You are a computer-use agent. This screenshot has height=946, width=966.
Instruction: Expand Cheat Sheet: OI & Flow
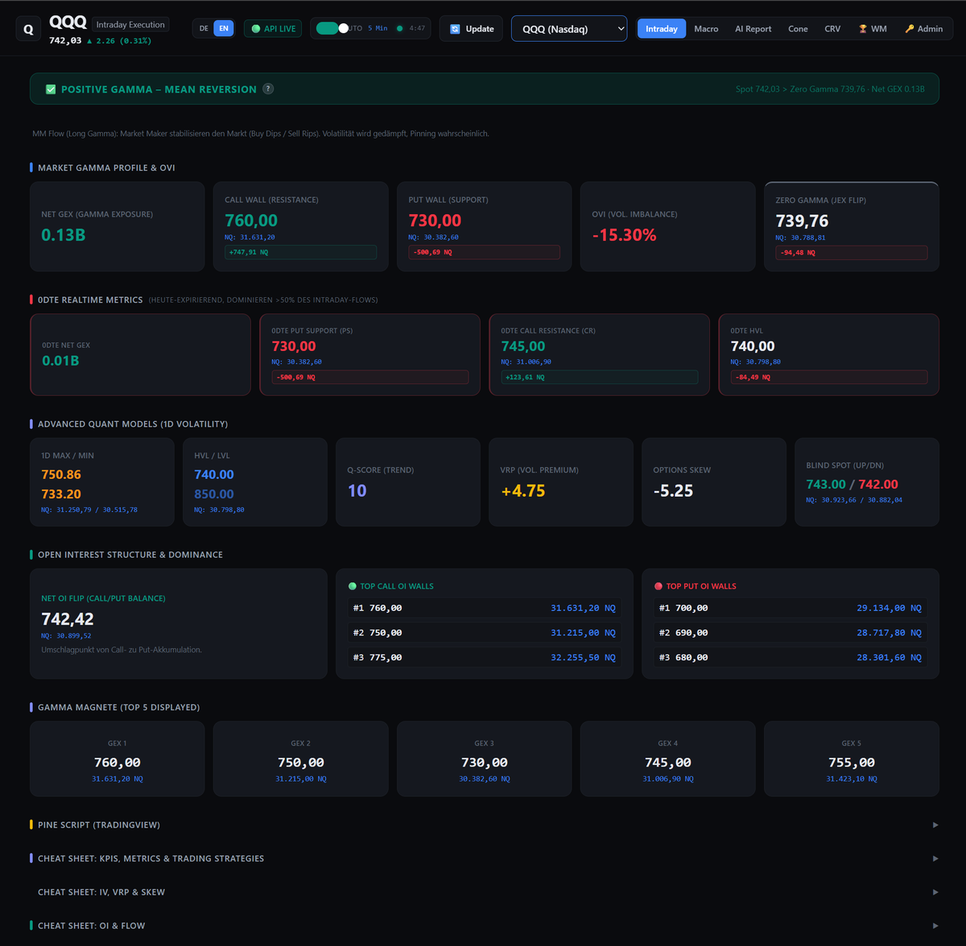[483, 926]
